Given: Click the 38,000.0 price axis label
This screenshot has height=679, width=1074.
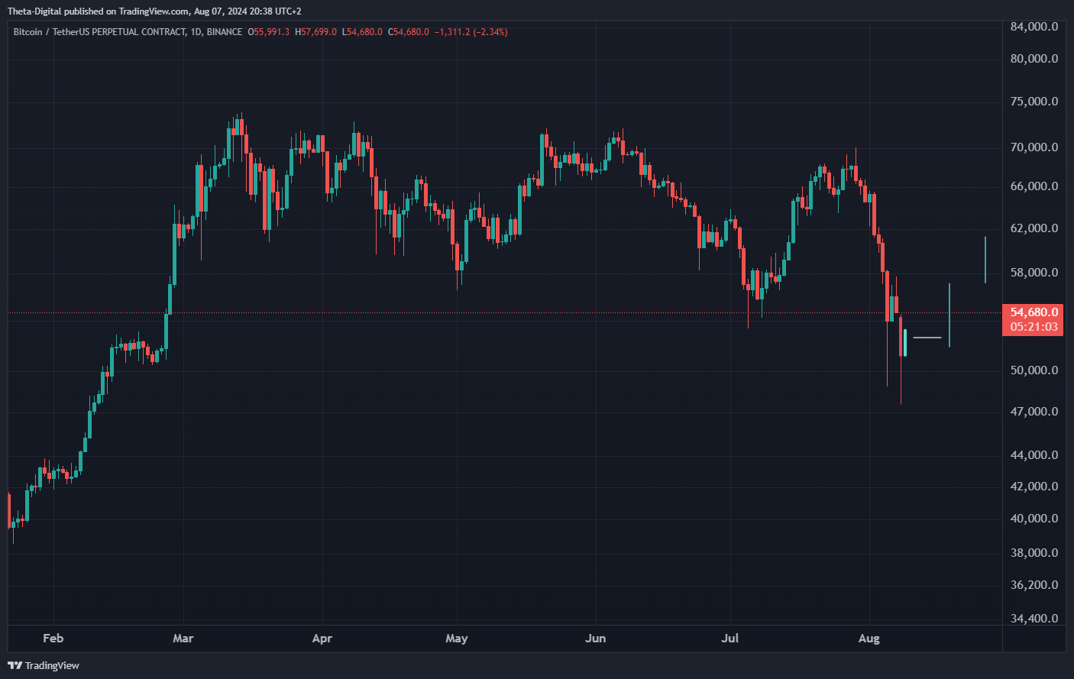Looking at the screenshot, I should pyautogui.click(x=1034, y=553).
